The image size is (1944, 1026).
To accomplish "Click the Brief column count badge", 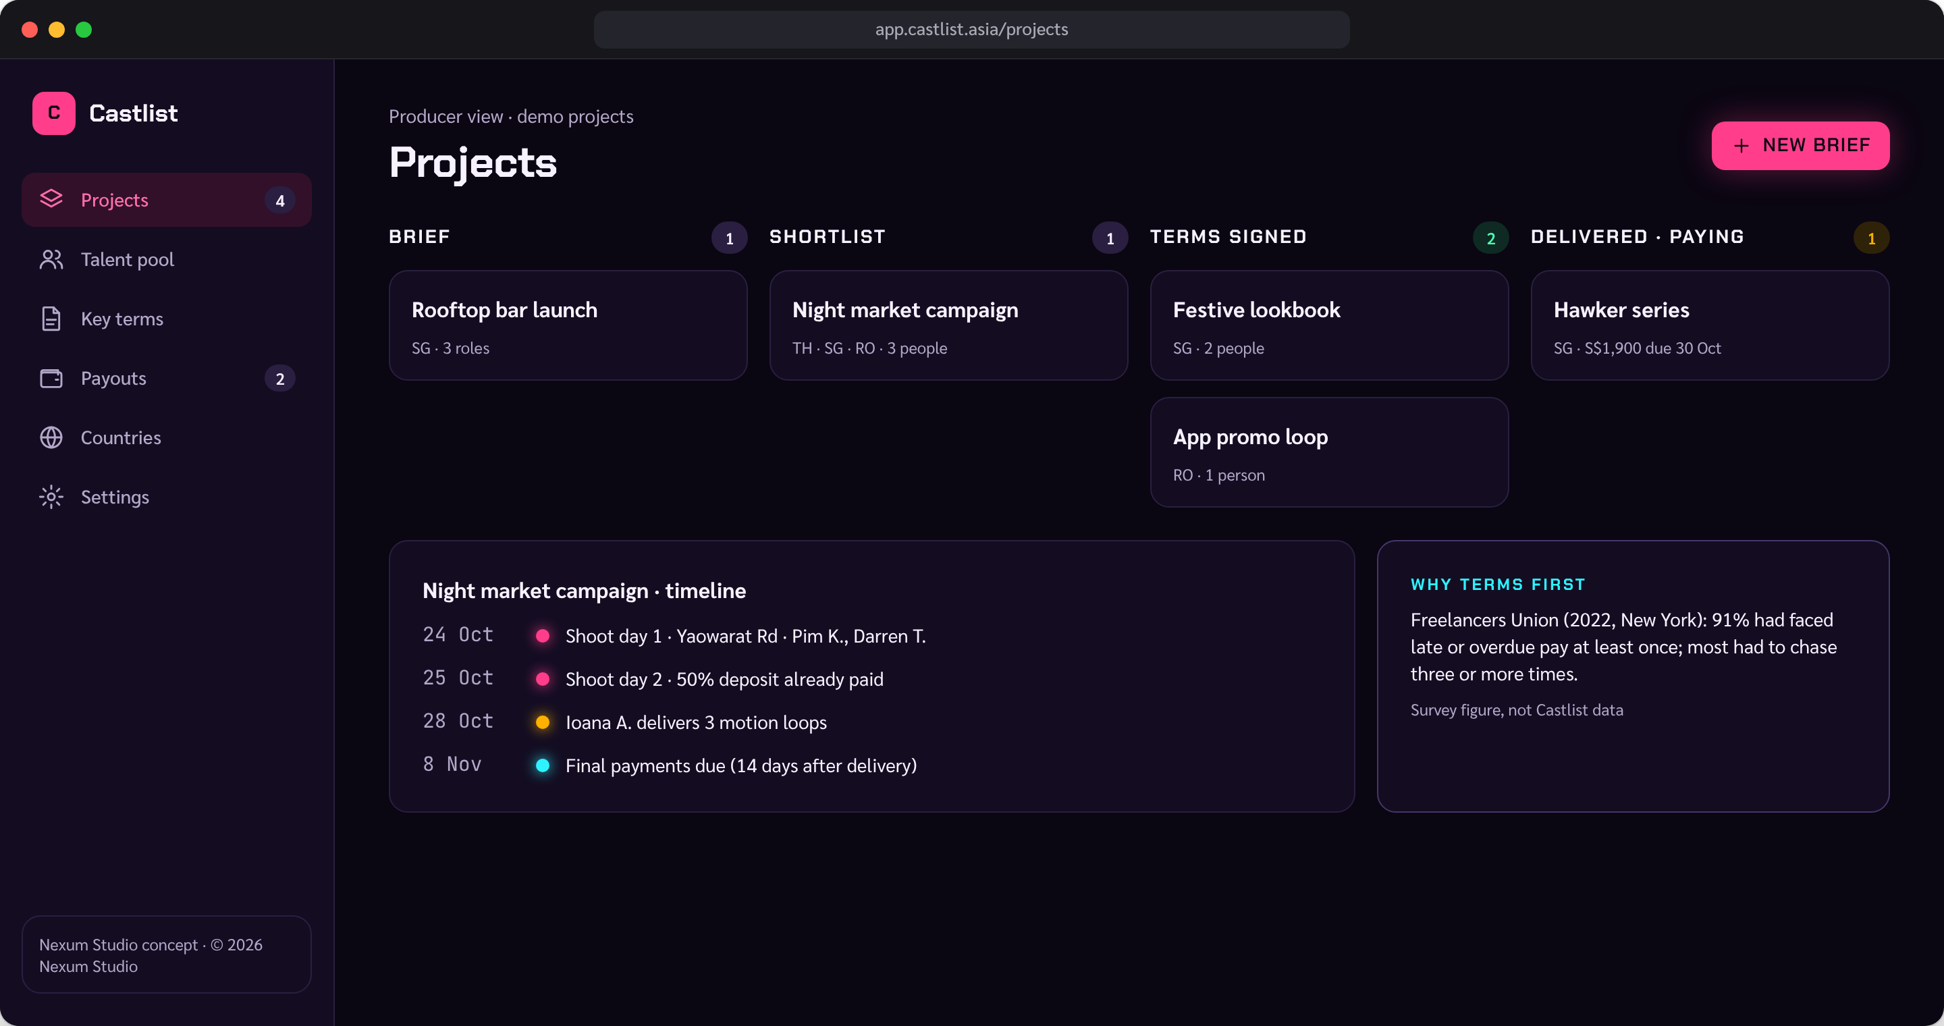I will 729,238.
